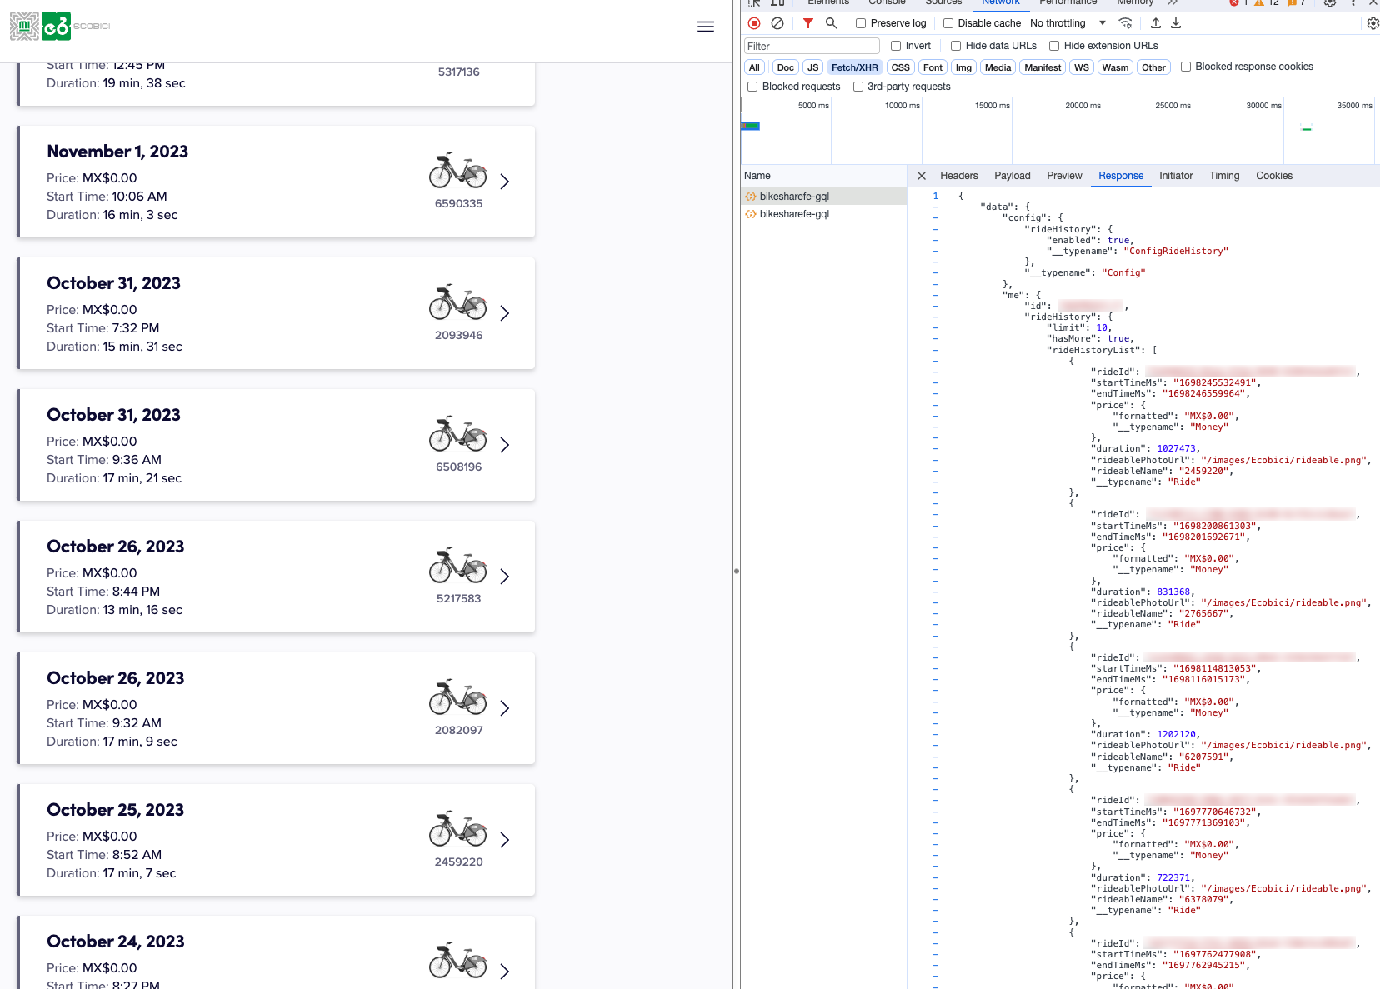Filter requests by JS type

pos(813,67)
